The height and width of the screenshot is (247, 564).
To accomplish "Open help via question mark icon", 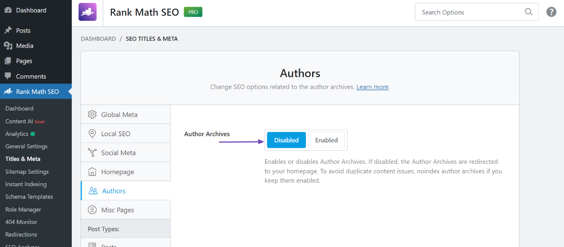I will 551,12.
